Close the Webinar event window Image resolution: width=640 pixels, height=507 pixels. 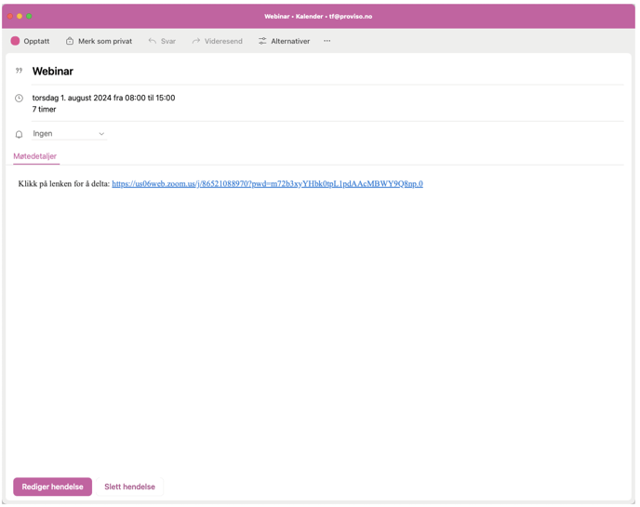[10, 16]
